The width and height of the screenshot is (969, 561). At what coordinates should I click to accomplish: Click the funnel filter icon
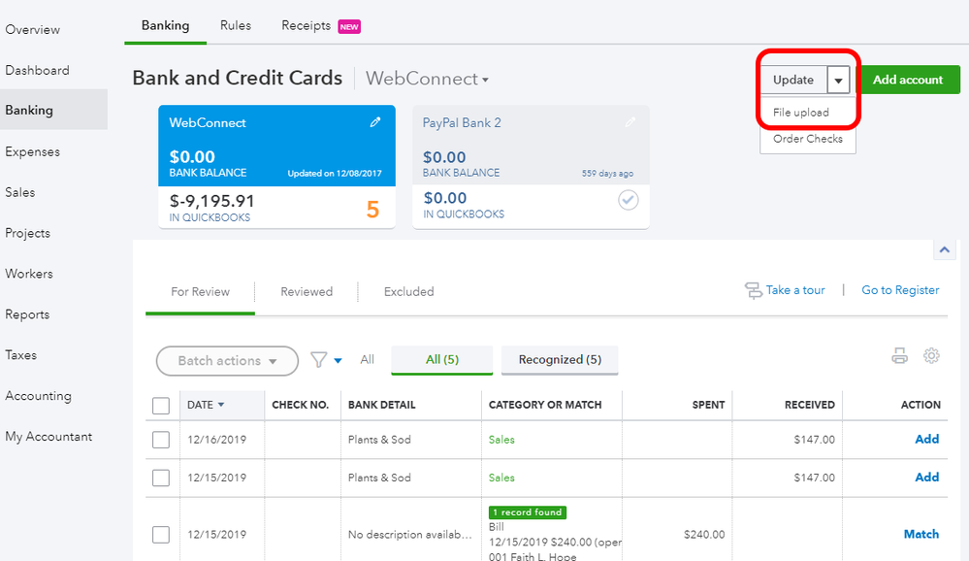coord(318,360)
